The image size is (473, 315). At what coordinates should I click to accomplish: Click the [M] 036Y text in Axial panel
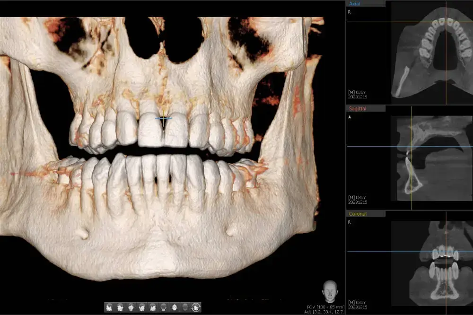[357, 92]
